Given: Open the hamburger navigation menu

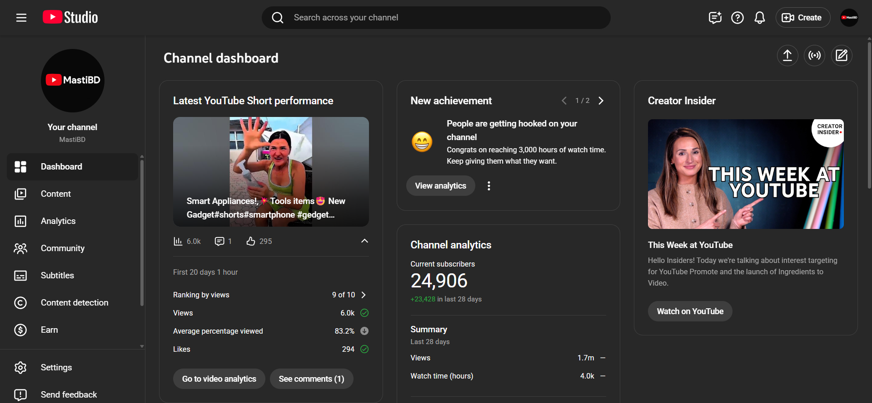Looking at the screenshot, I should coord(21,18).
